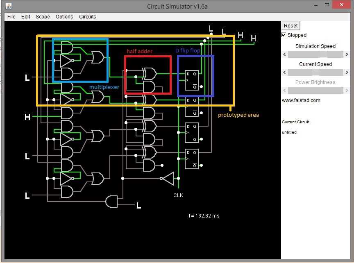The width and height of the screenshot is (354, 263).
Task: Click the Simulation Speed slider track
Action: [315, 54]
